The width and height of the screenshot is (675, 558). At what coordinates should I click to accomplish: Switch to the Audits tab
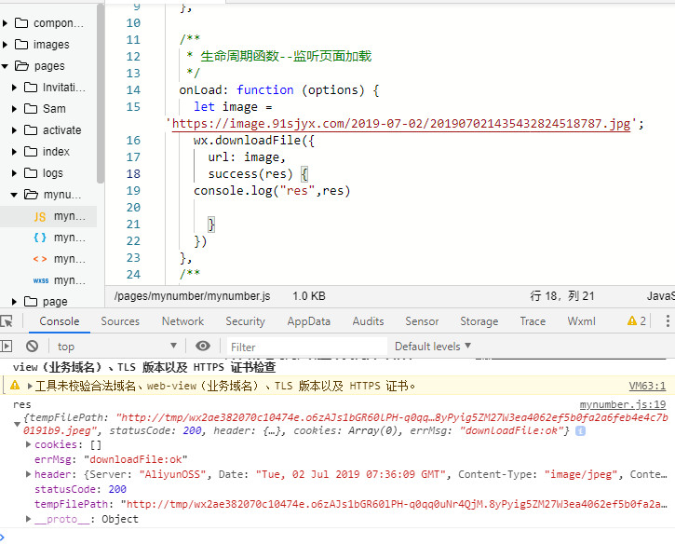click(x=368, y=321)
